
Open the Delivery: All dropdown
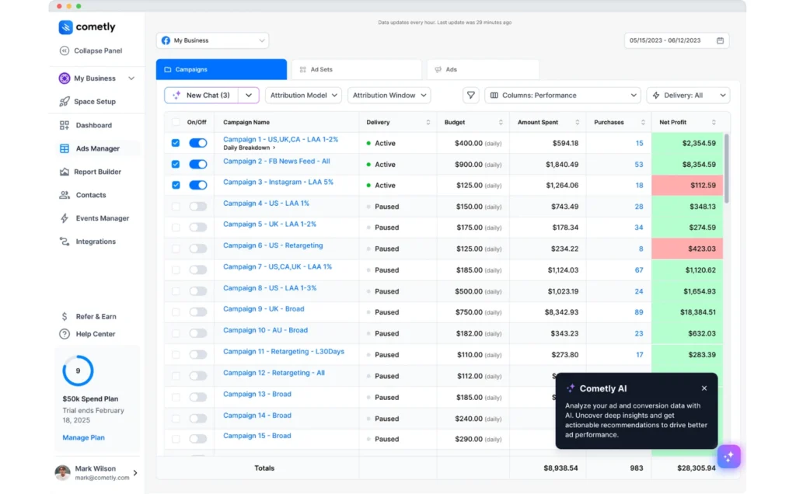click(x=687, y=96)
